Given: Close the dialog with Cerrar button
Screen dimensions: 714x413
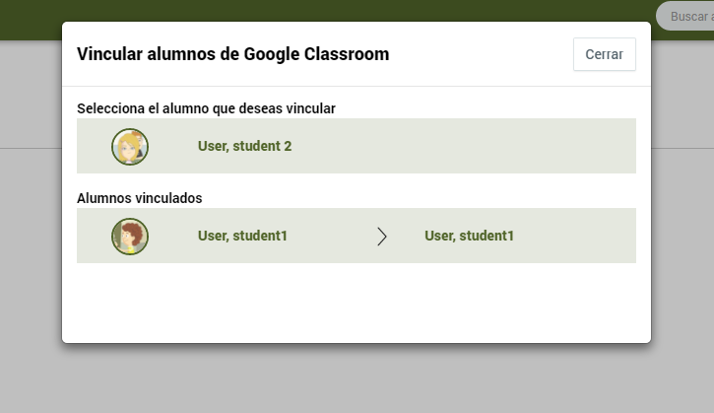Looking at the screenshot, I should point(605,54).
